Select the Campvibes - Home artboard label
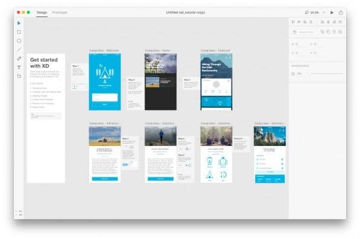This screenshot has width=360, height=239. pos(158,50)
